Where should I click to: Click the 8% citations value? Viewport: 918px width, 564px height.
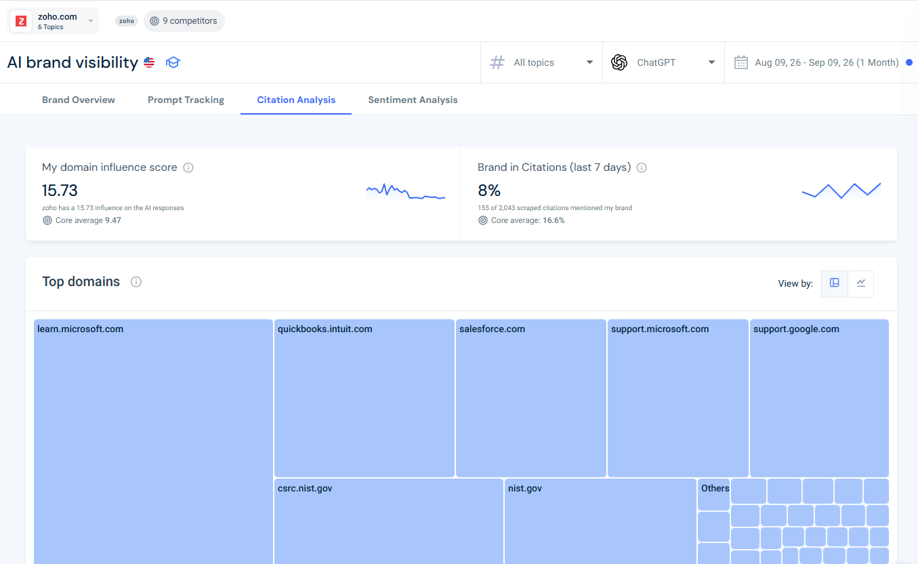pos(489,190)
